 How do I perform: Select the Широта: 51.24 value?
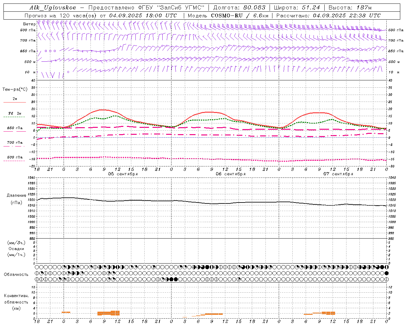click(x=297, y=8)
